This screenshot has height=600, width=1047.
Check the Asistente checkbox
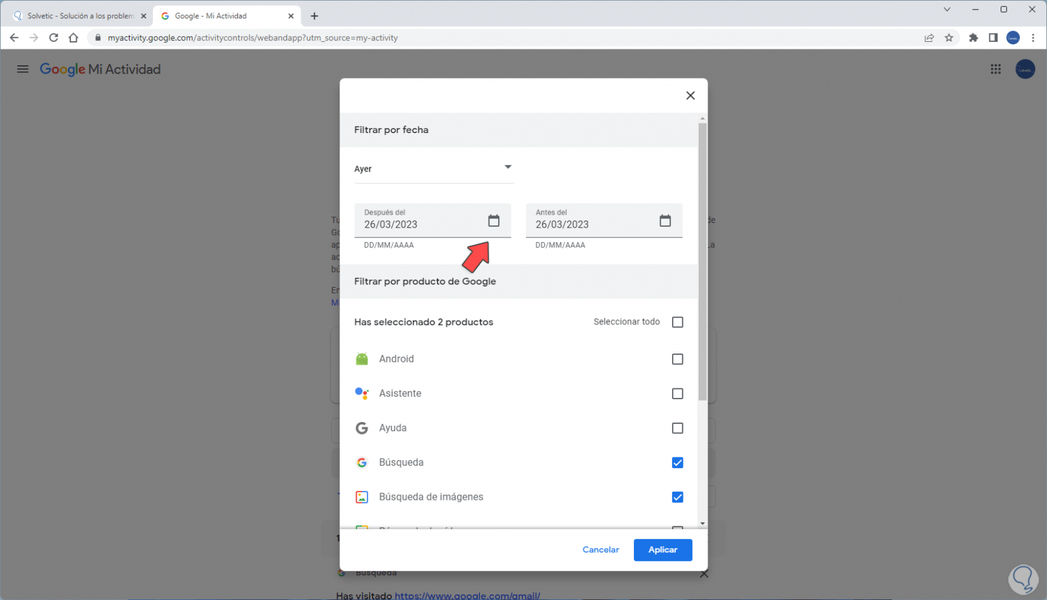click(678, 393)
